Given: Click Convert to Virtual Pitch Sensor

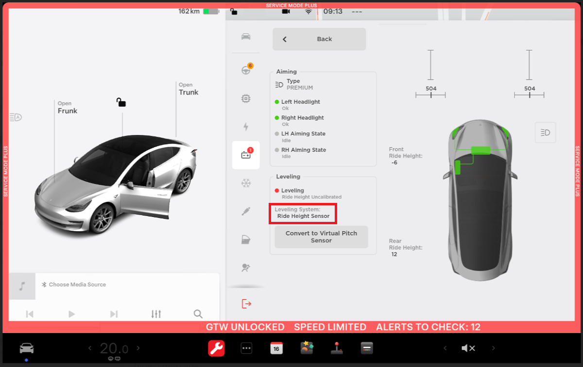Looking at the screenshot, I should (321, 237).
